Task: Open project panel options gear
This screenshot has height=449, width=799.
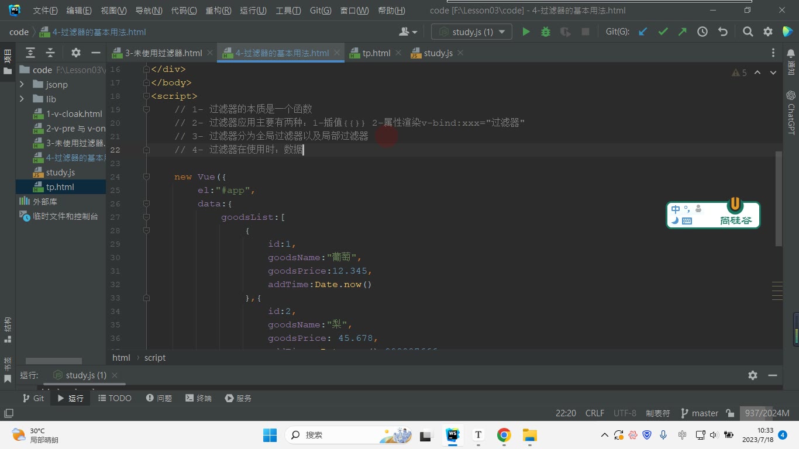Action: point(75,53)
